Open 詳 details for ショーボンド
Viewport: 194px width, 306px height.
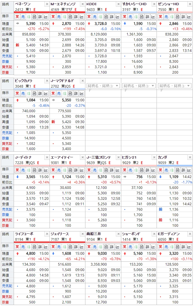pos(148,247)
